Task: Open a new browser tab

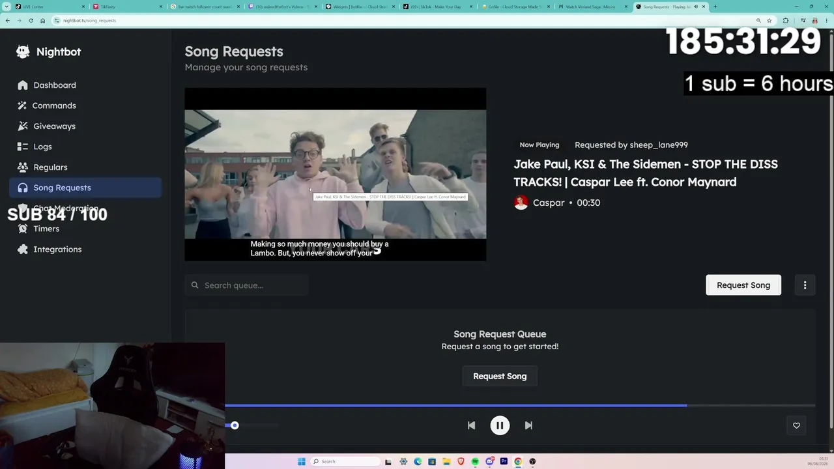Action: click(715, 7)
